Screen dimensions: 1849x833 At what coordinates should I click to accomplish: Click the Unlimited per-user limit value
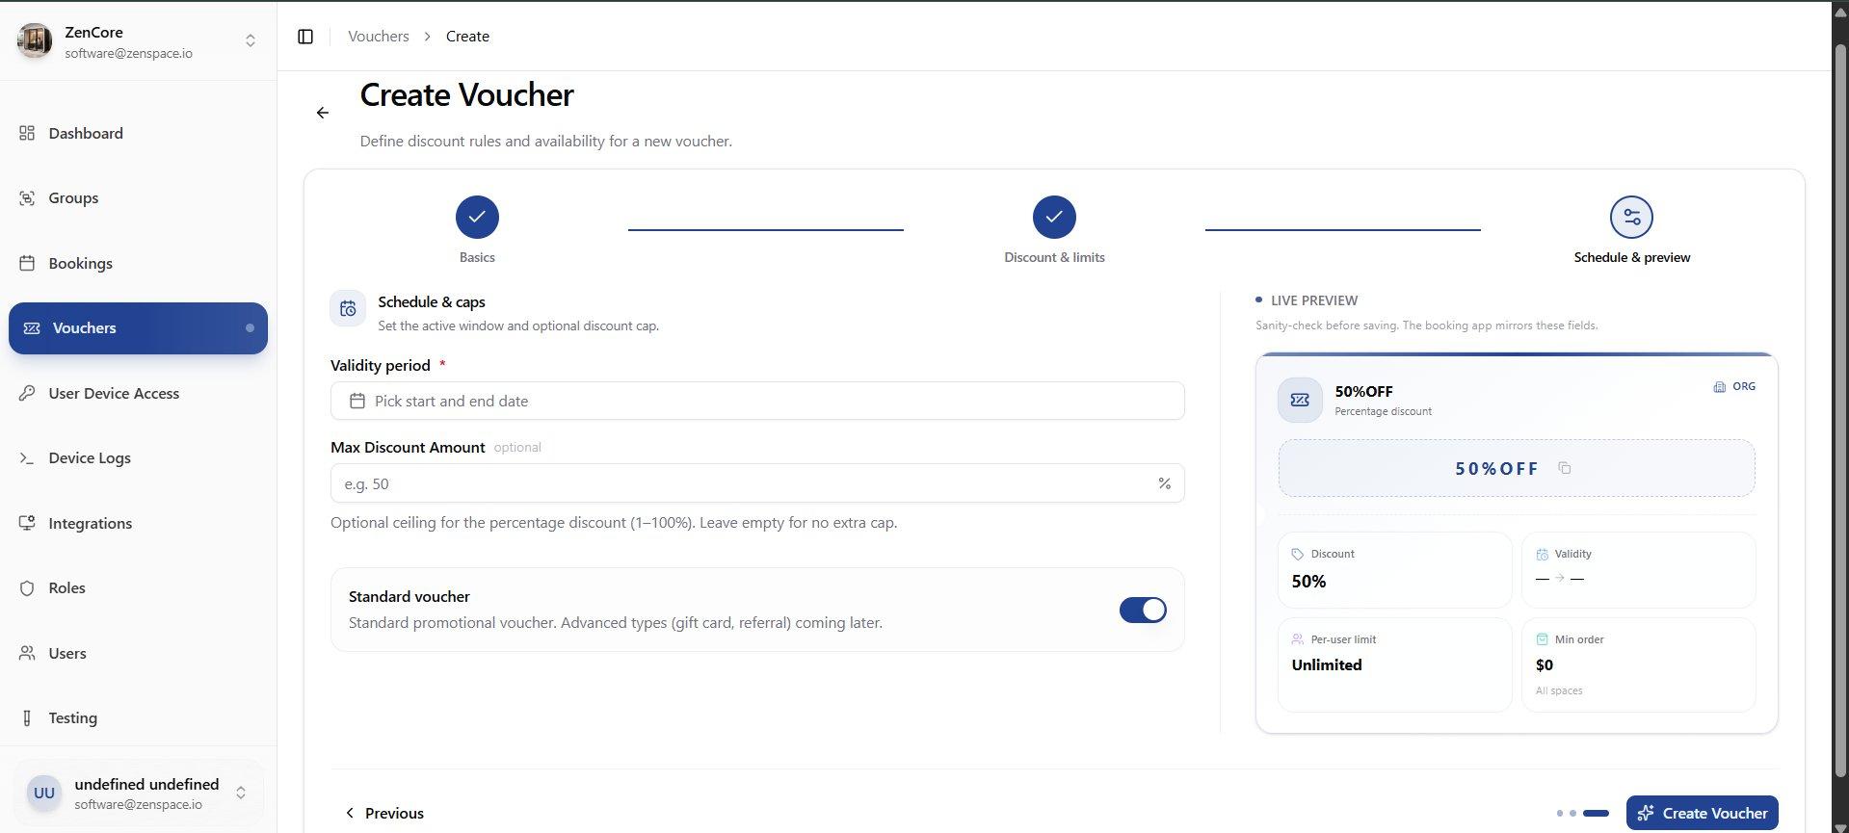click(x=1327, y=664)
